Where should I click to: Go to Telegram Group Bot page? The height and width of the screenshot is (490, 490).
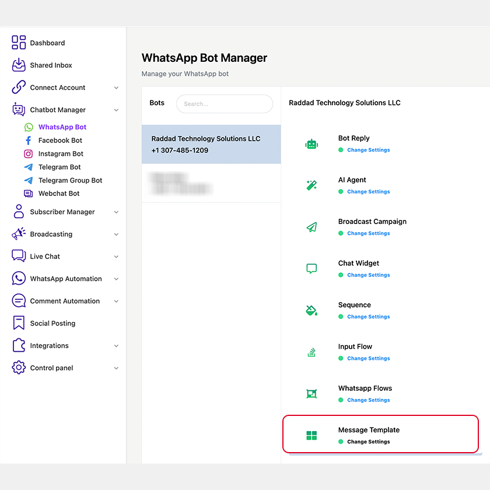pos(70,180)
